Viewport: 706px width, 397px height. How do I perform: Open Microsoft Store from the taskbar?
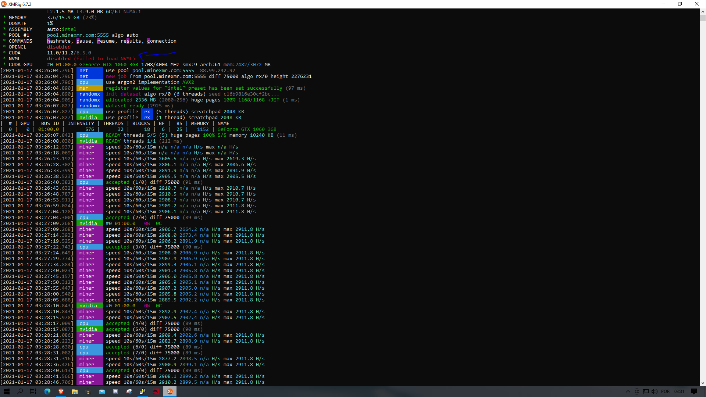point(88,392)
